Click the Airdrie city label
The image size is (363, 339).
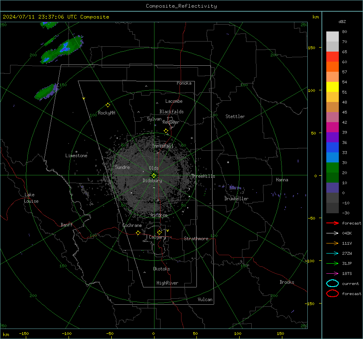(x=159, y=215)
